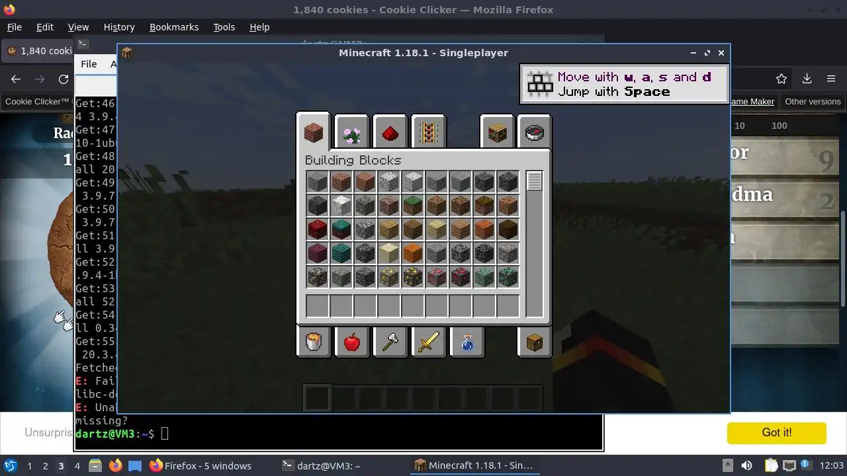Viewport: 847px width, 476px height.
Task: Click the volume speaker tray icon
Action: (746, 465)
